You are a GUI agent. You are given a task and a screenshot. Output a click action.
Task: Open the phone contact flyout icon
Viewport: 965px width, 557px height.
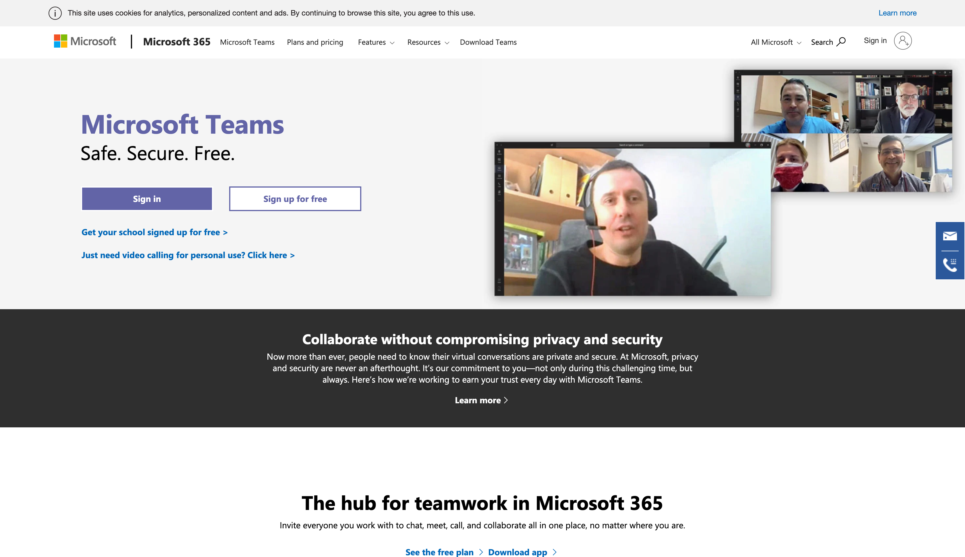click(950, 265)
